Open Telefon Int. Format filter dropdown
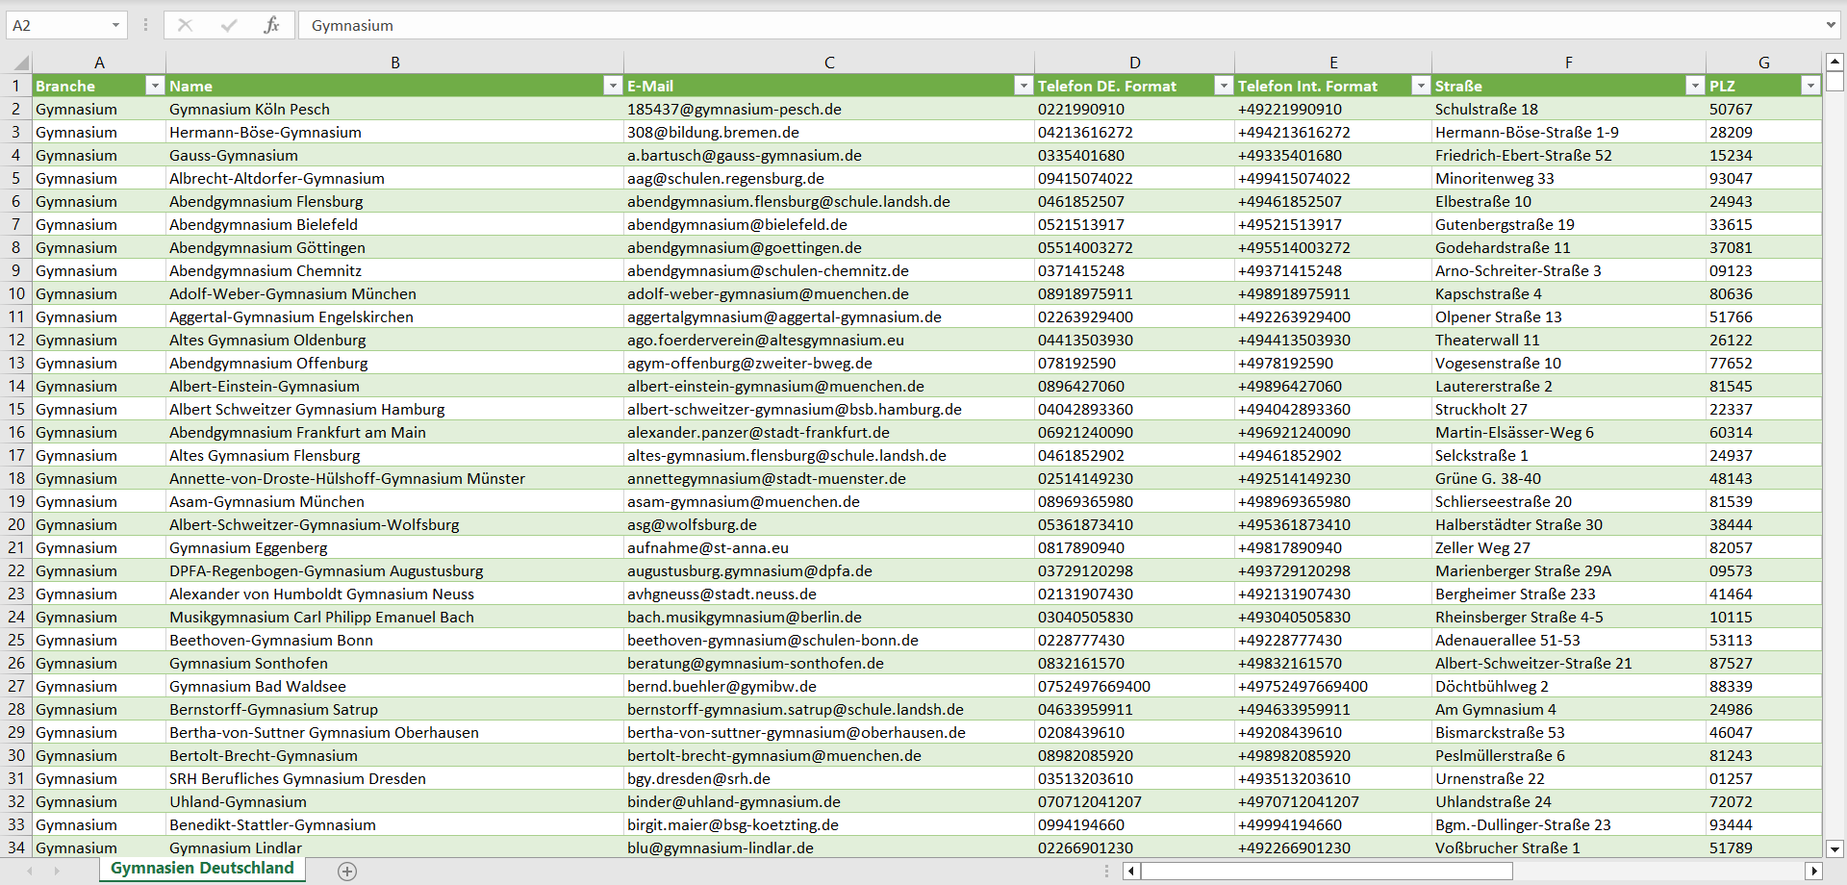 click(x=1421, y=86)
